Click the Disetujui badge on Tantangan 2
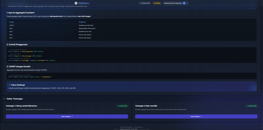 pos(251,106)
